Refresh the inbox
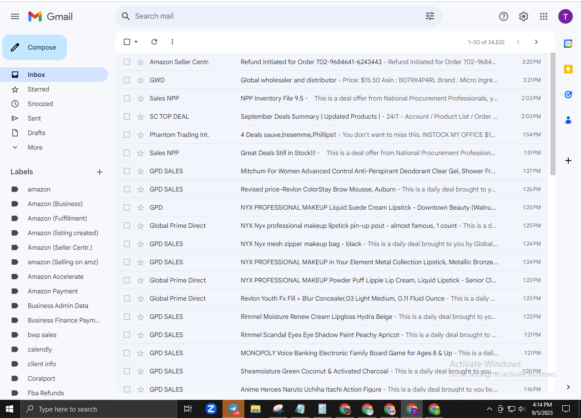This screenshot has width=581, height=418. pyautogui.click(x=154, y=42)
